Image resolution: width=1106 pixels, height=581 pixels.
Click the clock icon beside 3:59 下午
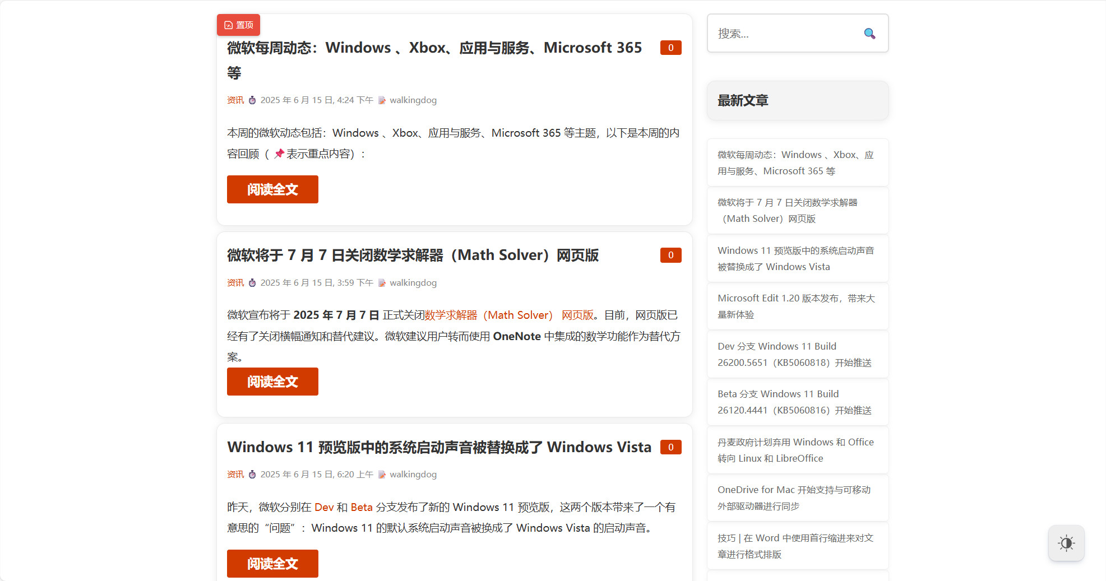(252, 283)
